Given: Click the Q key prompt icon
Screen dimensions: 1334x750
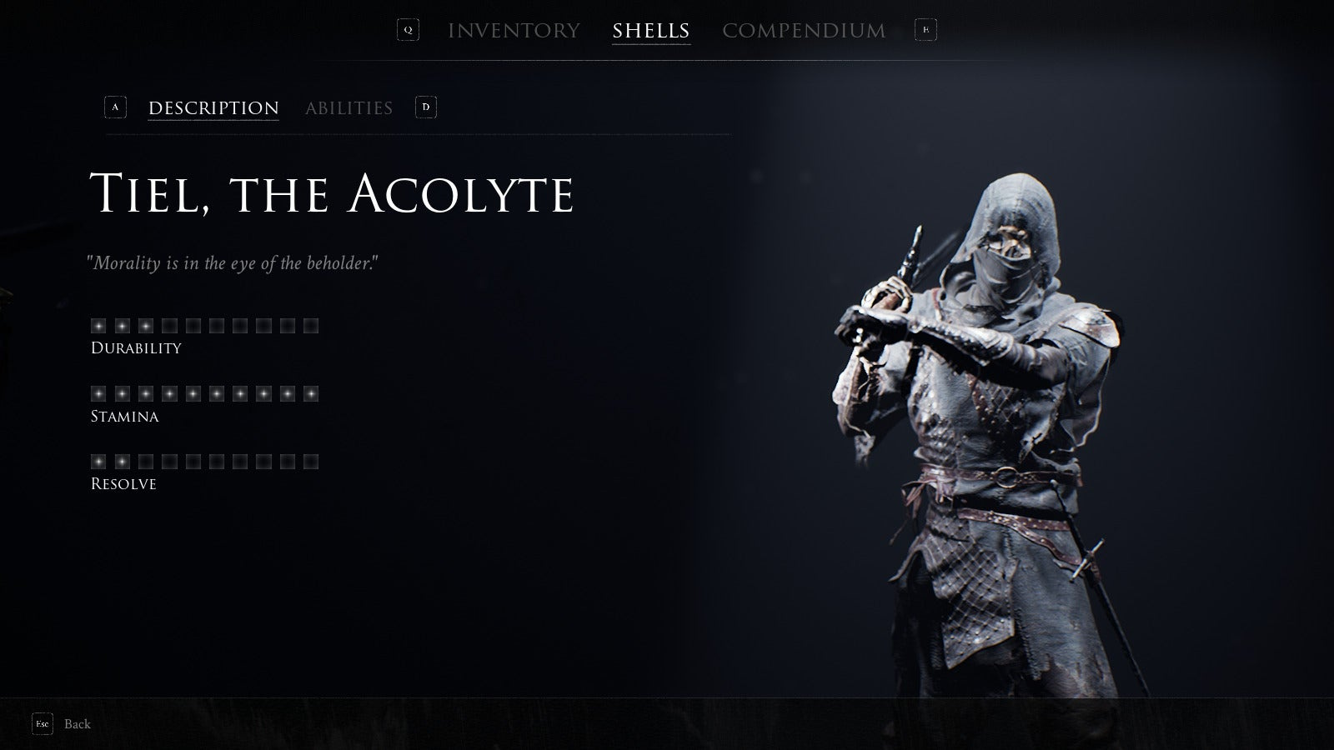Looking at the screenshot, I should [x=408, y=30].
